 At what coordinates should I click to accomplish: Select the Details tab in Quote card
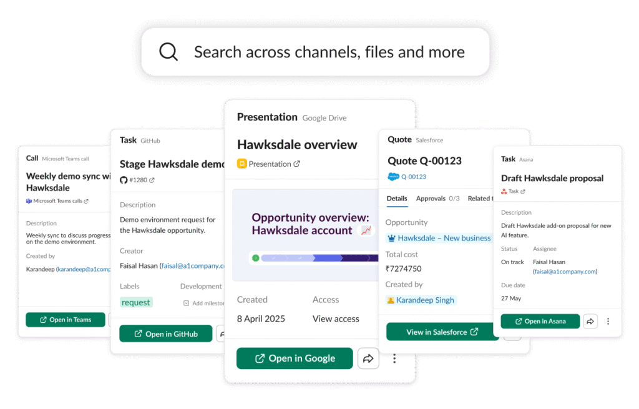click(396, 199)
